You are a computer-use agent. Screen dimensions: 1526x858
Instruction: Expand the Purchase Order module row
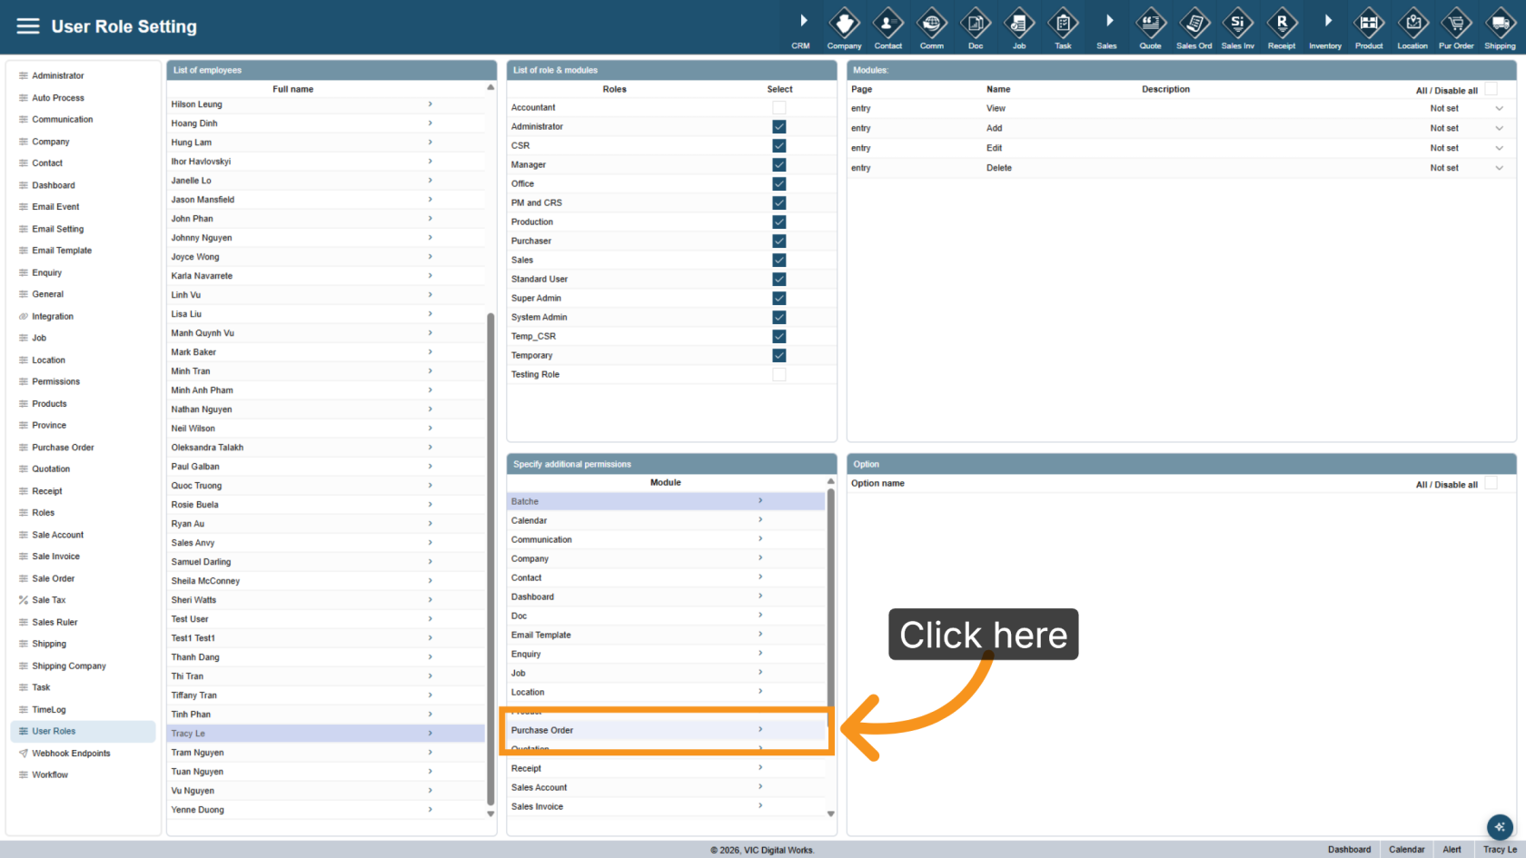666,730
